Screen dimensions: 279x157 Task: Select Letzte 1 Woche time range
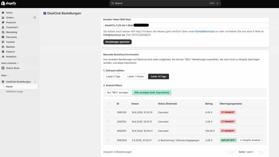click(x=135, y=76)
